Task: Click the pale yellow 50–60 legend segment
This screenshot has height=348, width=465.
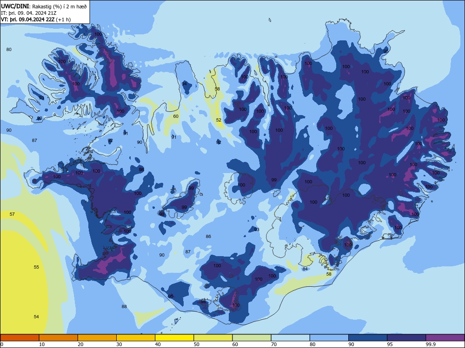Action: [213, 338]
